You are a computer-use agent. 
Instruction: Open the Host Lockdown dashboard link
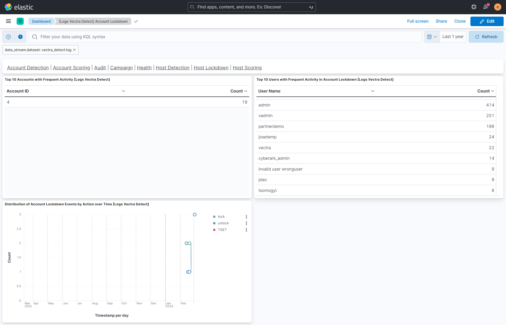pyautogui.click(x=211, y=68)
